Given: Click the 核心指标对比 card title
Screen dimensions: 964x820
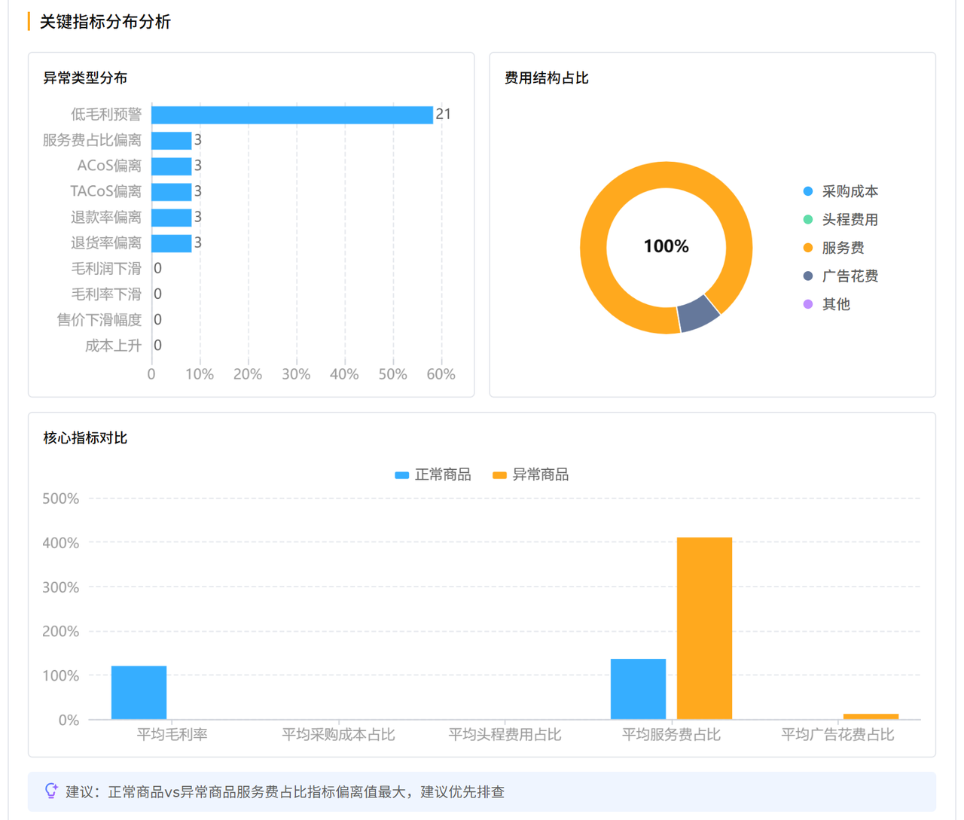Looking at the screenshot, I should click(85, 437).
